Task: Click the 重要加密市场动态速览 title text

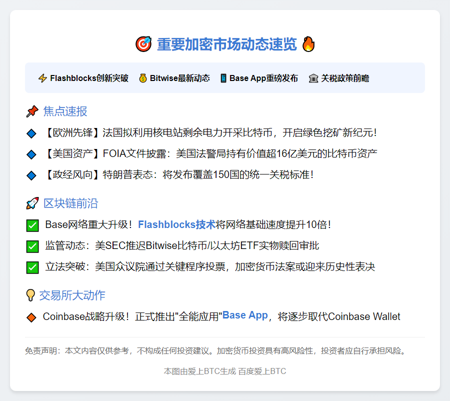Action: pyautogui.click(x=226, y=44)
